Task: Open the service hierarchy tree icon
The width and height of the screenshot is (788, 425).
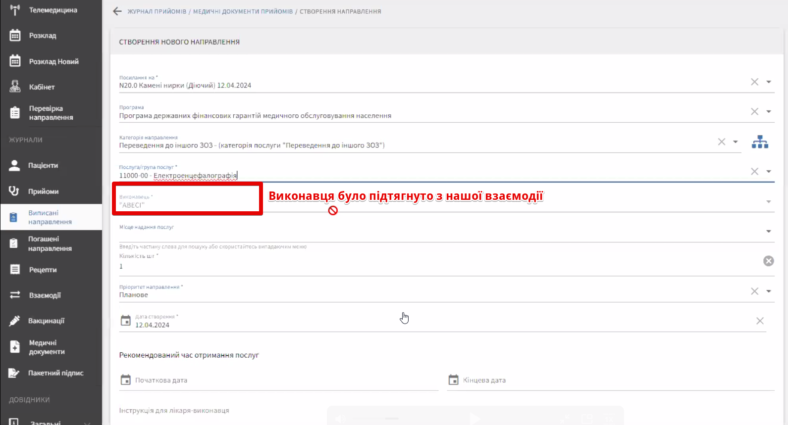Action: point(760,142)
